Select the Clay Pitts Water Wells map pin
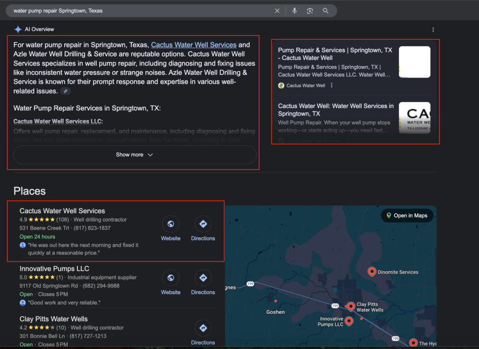The image size is (479, 349). tap(351, 306)
